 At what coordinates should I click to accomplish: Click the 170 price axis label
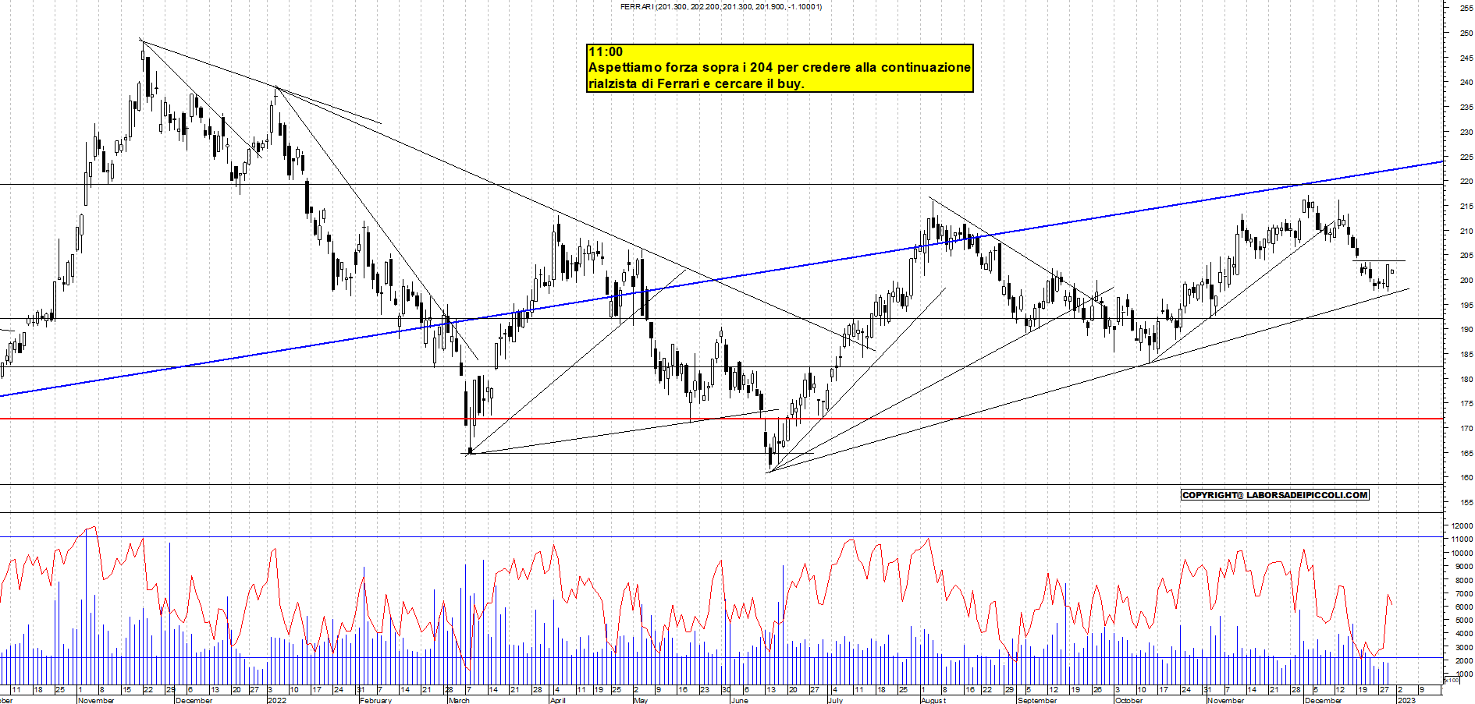pos(1466,428)
